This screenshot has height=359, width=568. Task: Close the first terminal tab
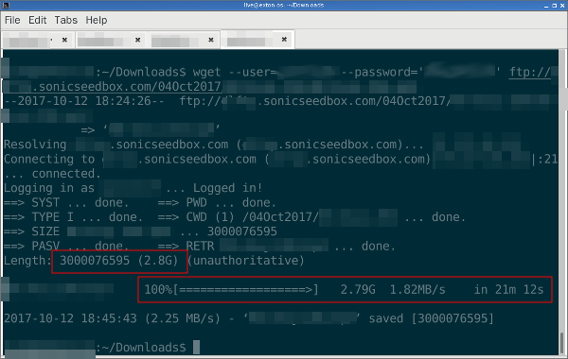(x=64, y=40)
